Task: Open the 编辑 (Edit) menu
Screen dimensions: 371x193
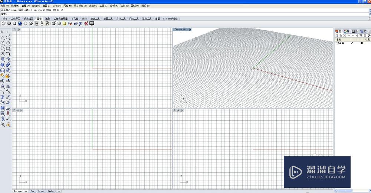Action: point(15,6)
